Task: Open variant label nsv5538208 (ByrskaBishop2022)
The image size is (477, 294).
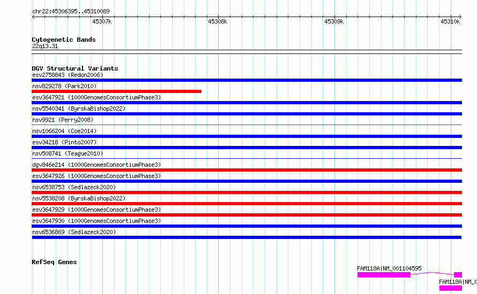Action: 79,198
